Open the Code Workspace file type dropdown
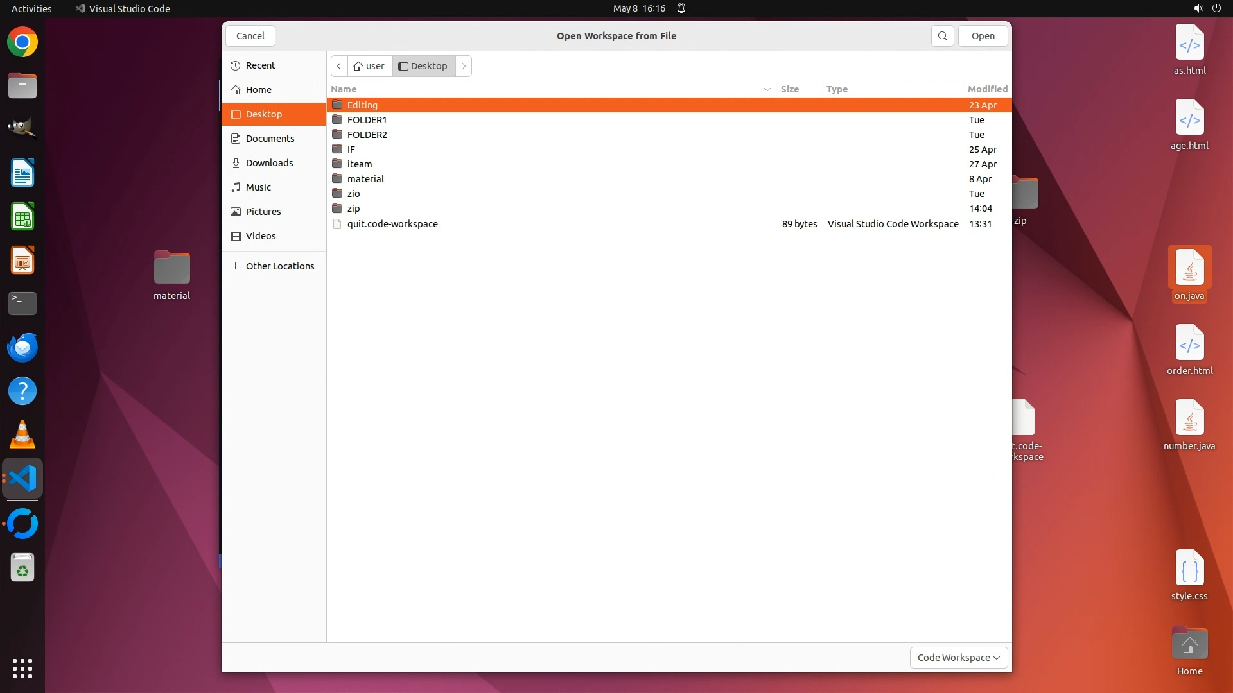The width and height of the screenshot is (1233, 693). [x=958, y=658]
